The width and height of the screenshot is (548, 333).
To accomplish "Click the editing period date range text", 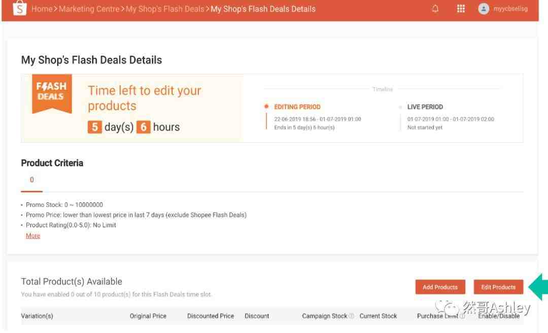I will tap(317, 119).
